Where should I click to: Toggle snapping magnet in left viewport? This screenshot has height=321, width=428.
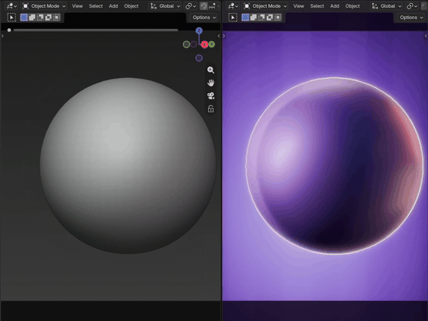click(203, 6)
